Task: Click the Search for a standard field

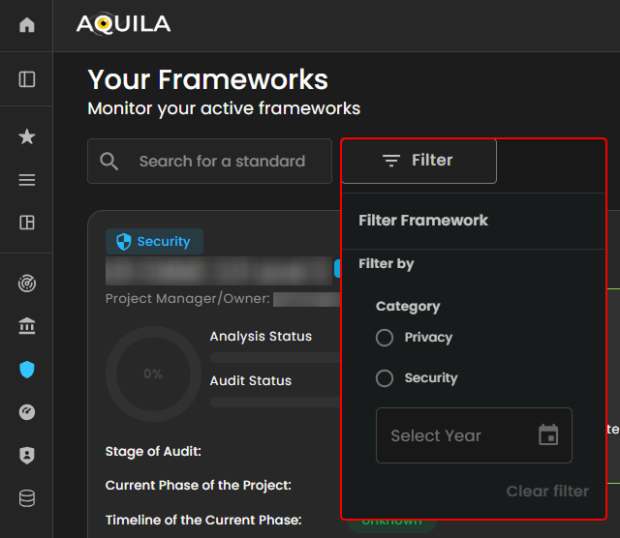Action: 221,162
